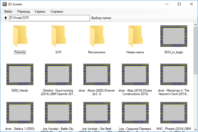Image resolution: width=198 pixels, height=132 pixels.
Task: Click the up-arrow parent folder icon
Action: point(6,18)
